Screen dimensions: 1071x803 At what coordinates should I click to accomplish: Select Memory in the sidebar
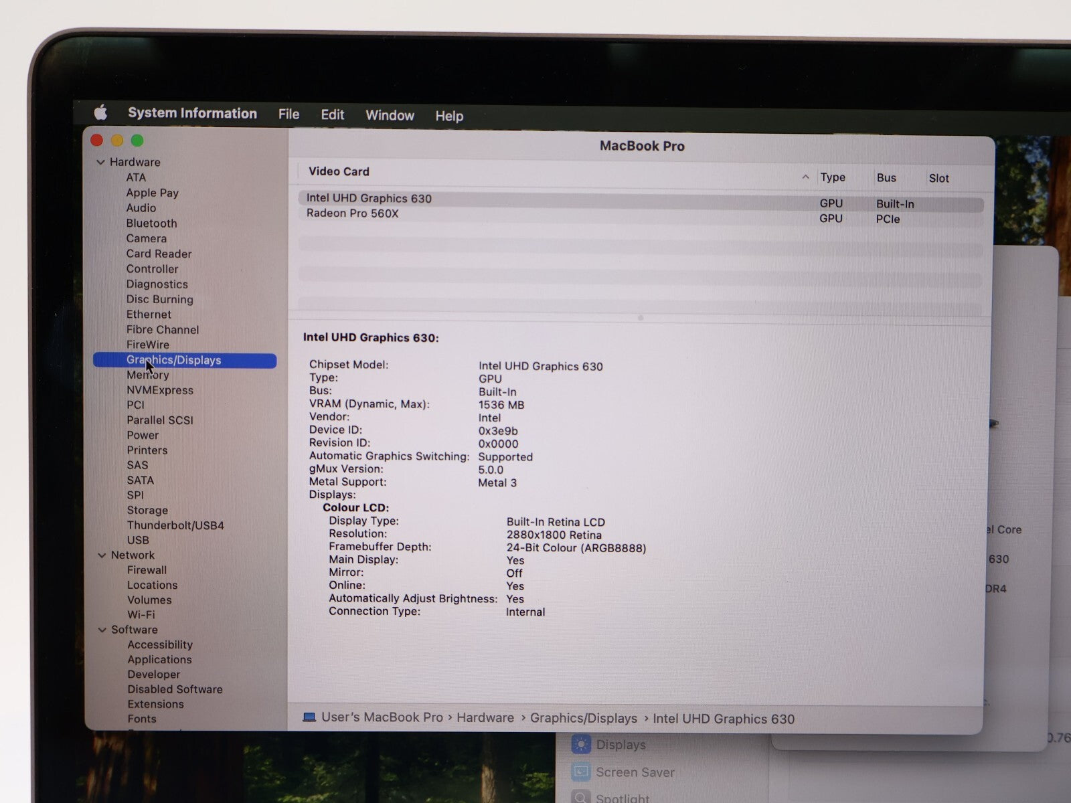click(x=147, y=375)
